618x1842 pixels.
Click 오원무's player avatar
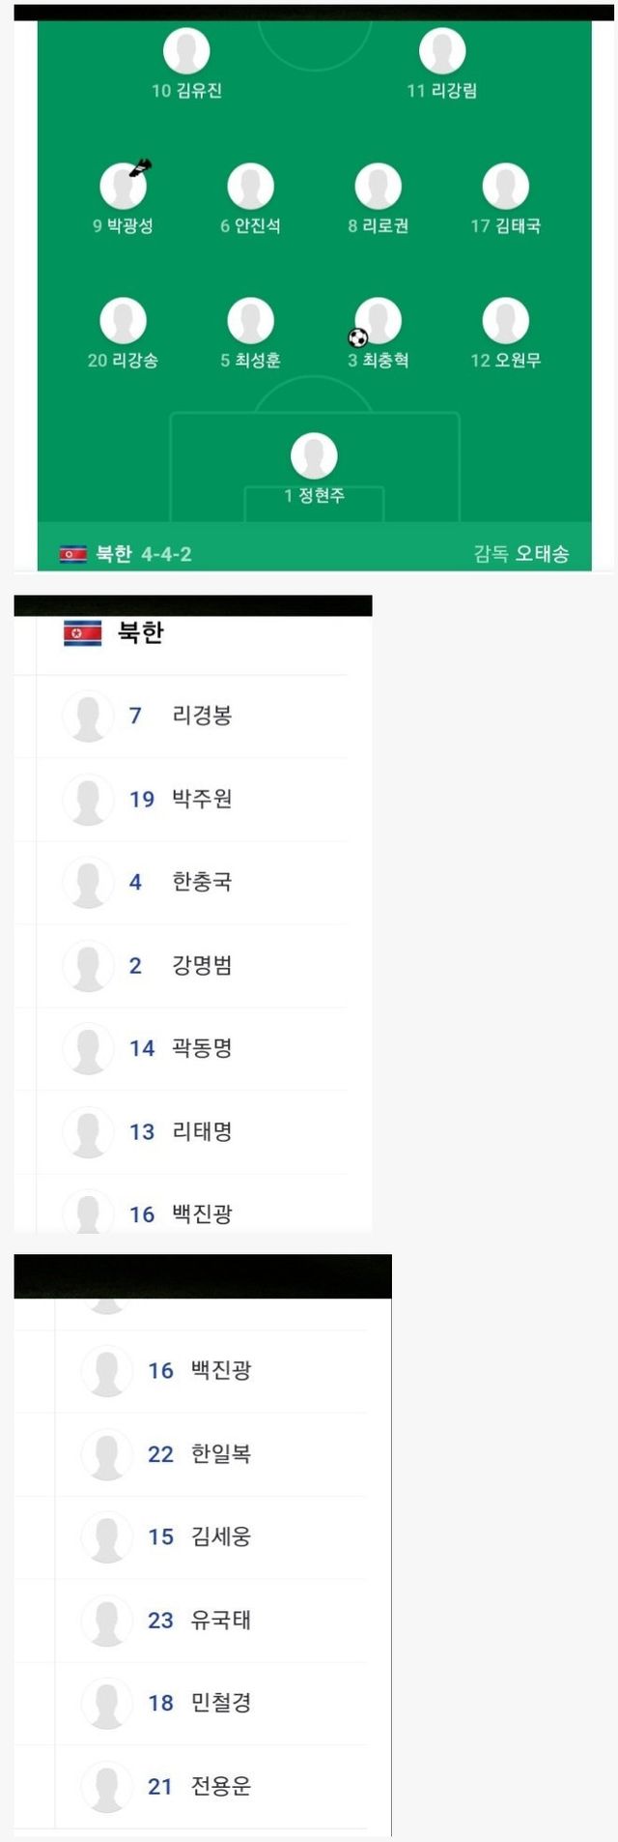pyautogui.click(x=505, y=321)
